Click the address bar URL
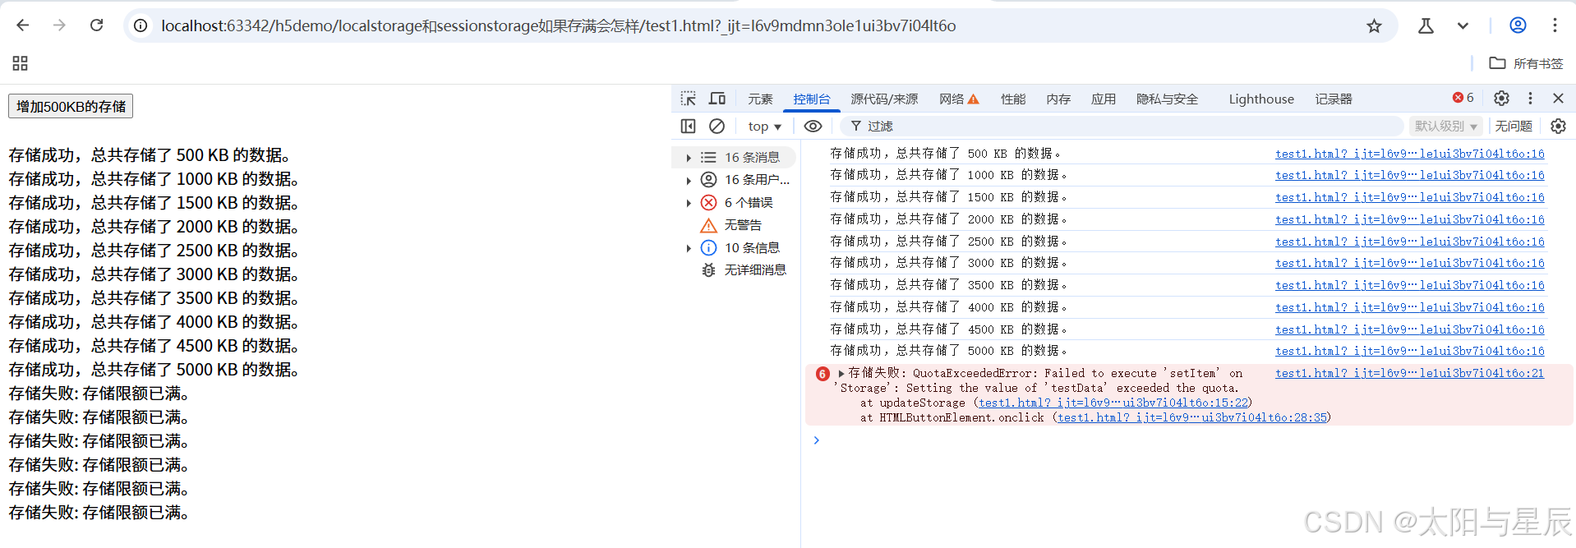 coord(559,25)
